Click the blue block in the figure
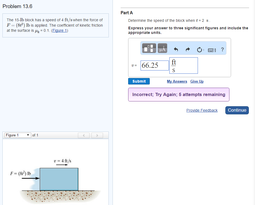The width and height of the screenshot is (255, 205). tap(59, 179)
